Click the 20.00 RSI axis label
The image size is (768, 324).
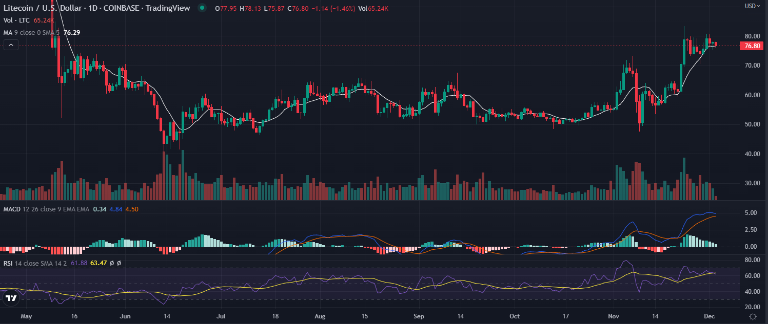752,307
